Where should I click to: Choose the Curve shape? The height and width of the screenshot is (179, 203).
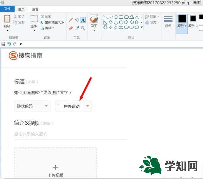[111, 17]
